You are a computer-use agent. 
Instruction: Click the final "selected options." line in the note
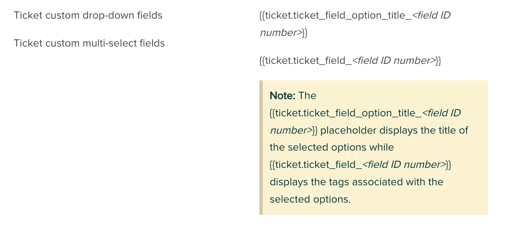coord(310,199)
